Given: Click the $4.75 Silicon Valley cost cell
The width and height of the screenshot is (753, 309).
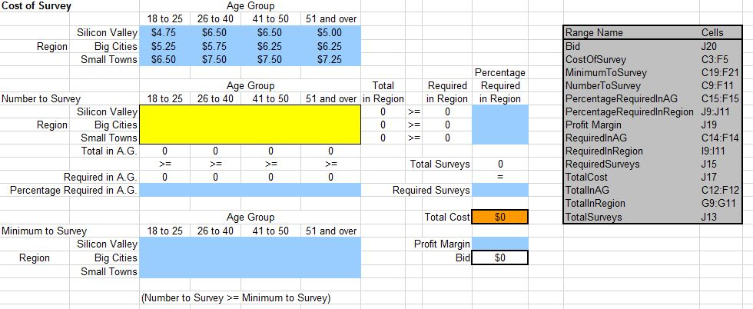Looking at the screenshot, I should (x=161, y=33).
